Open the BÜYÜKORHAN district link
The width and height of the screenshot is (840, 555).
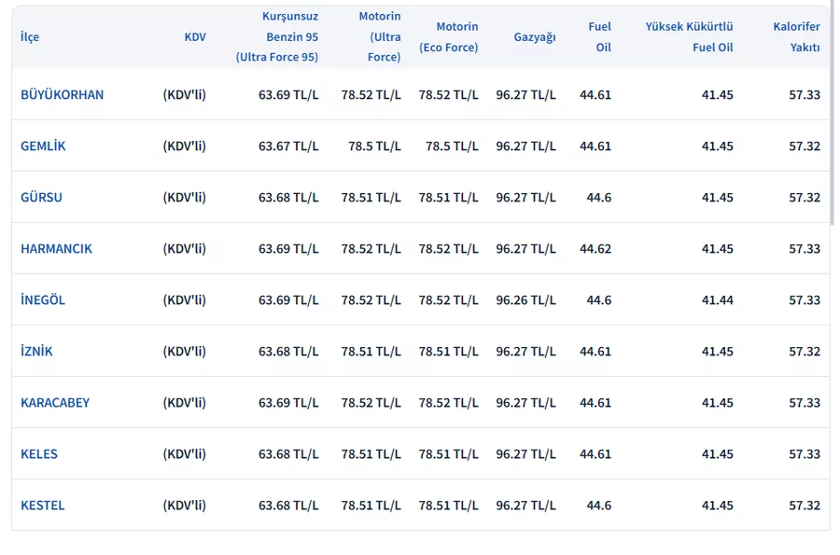pos(62,95)
